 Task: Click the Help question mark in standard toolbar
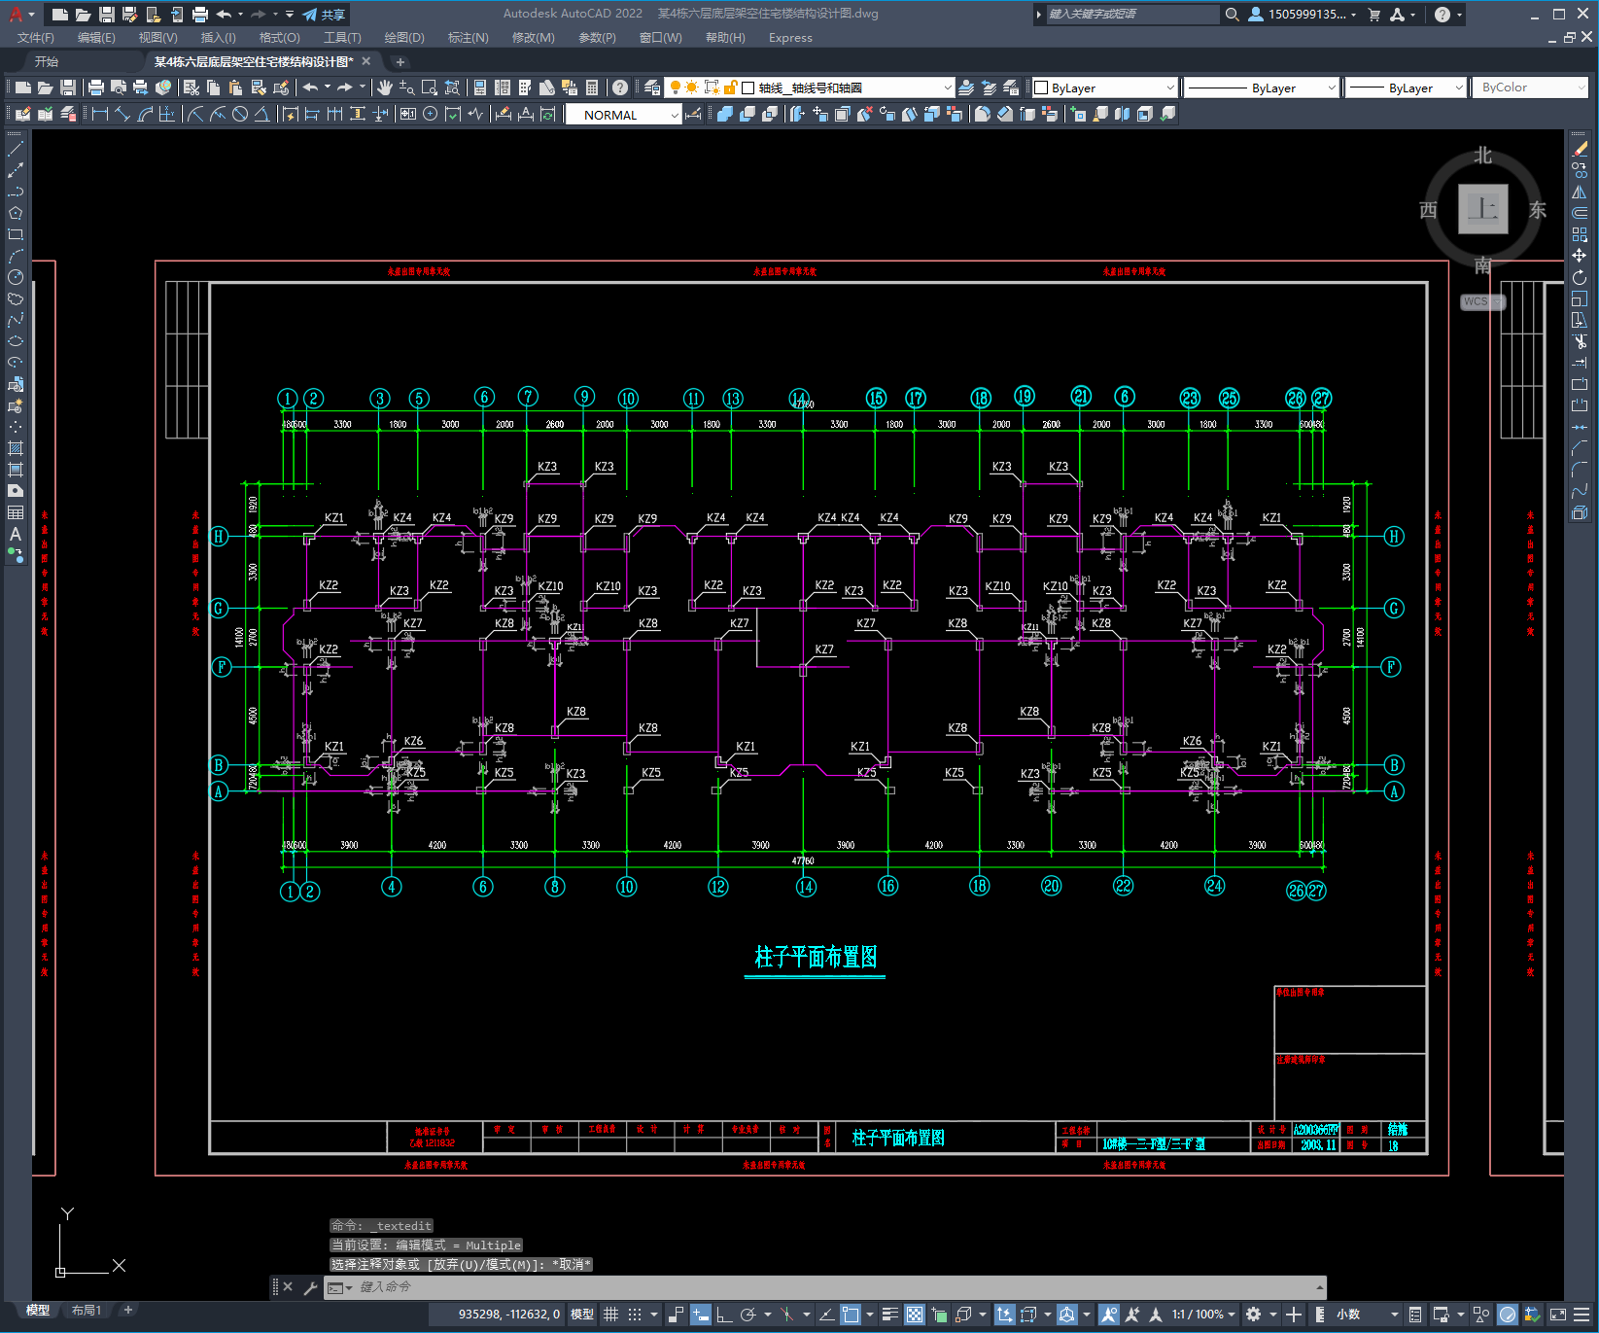click(620, 88)
